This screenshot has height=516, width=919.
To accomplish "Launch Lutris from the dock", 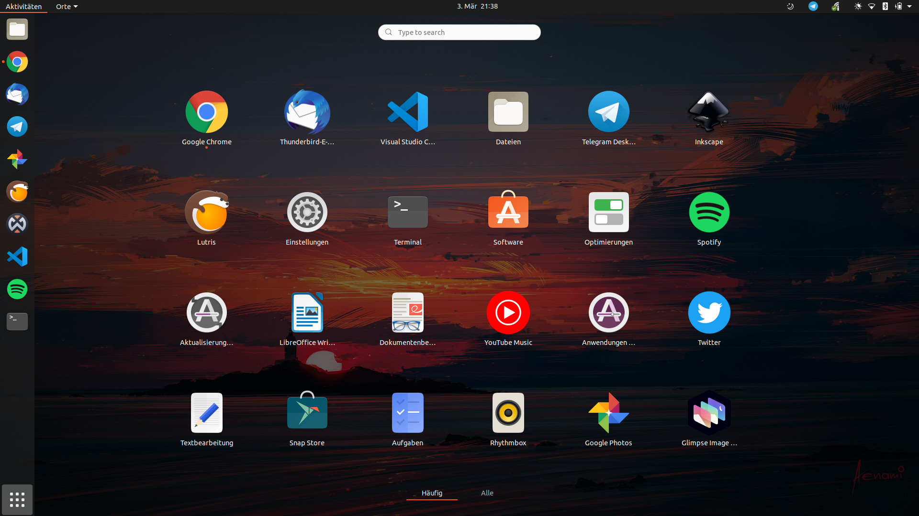I will 17,192.
